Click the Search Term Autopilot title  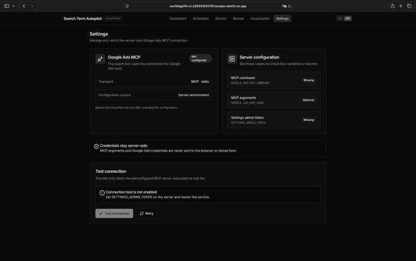click(83, 19)
